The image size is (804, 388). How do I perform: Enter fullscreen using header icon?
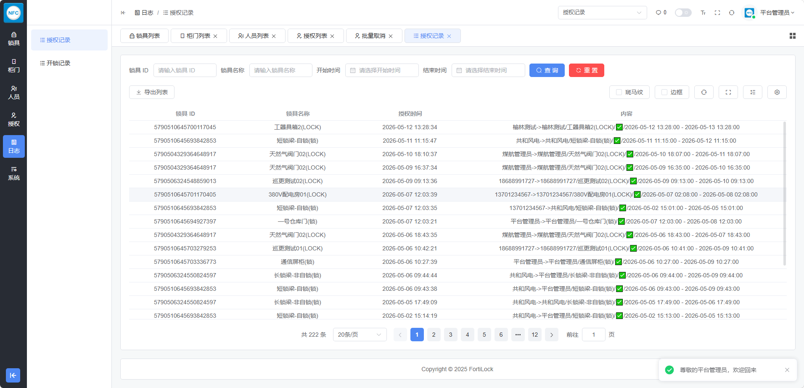tap(717, 13)
